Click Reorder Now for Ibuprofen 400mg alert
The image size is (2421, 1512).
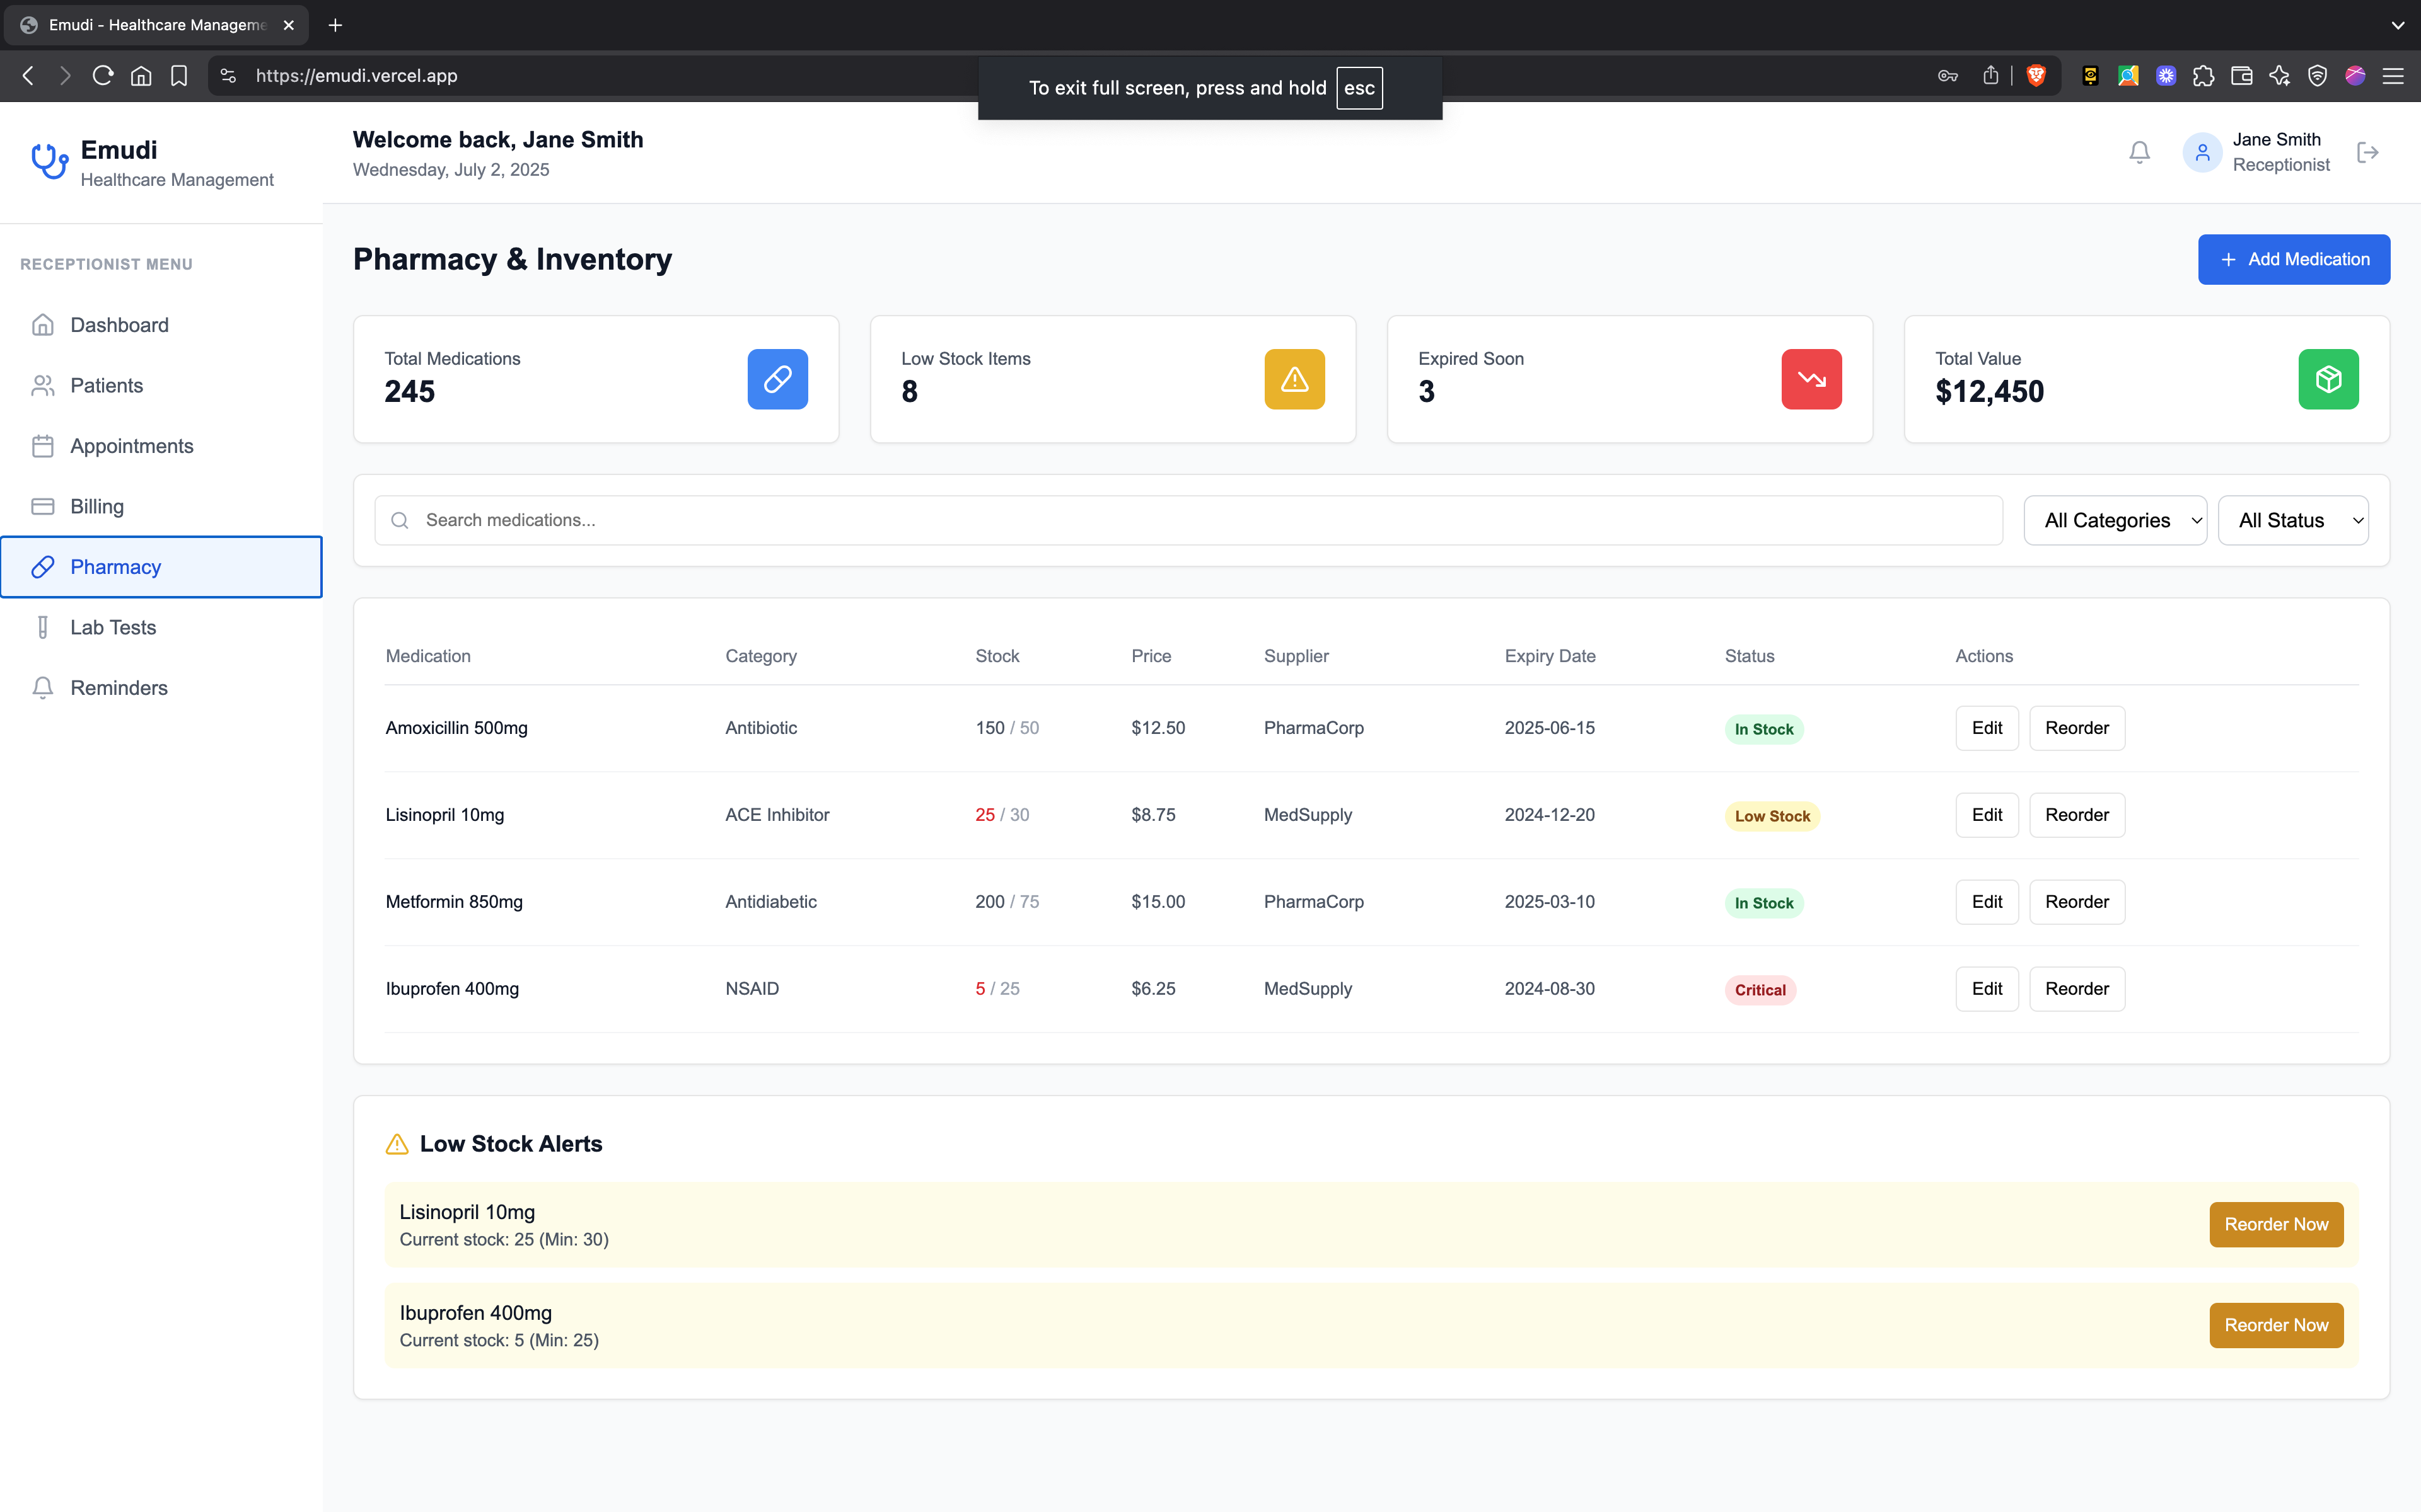pos(2276,1325)
